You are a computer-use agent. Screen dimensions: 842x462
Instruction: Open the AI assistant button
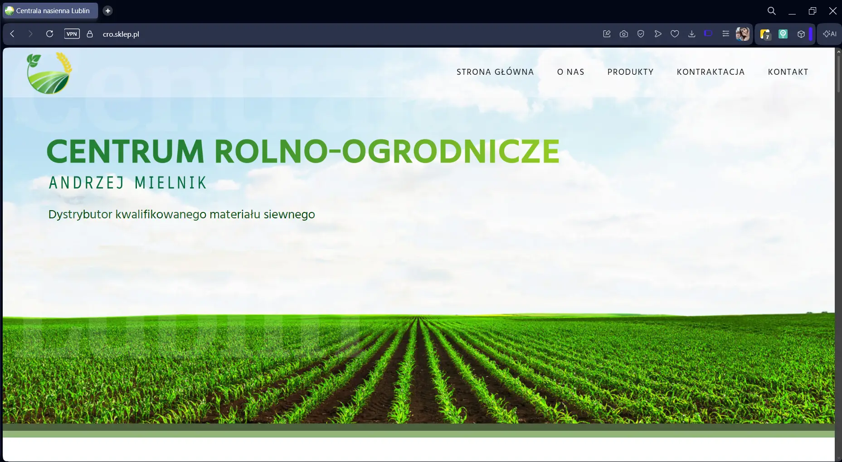[830, 34]
